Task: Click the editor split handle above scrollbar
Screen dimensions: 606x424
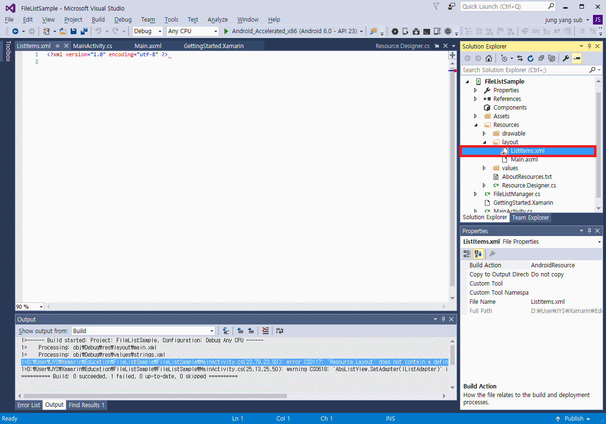Action: [452, 55]
